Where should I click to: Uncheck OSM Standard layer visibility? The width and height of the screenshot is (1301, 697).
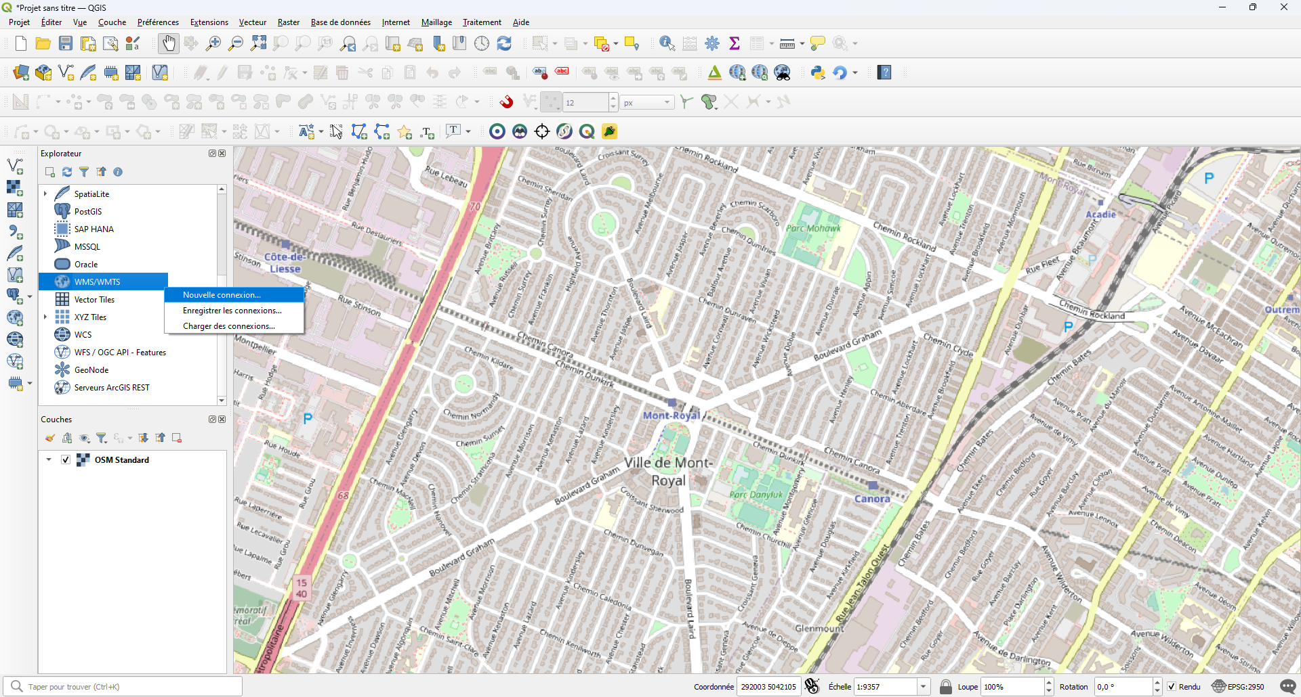pos(66,459)
